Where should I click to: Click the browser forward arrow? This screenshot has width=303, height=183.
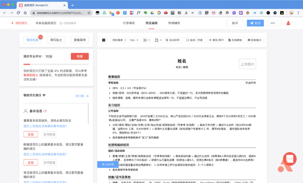click(11, 13)
